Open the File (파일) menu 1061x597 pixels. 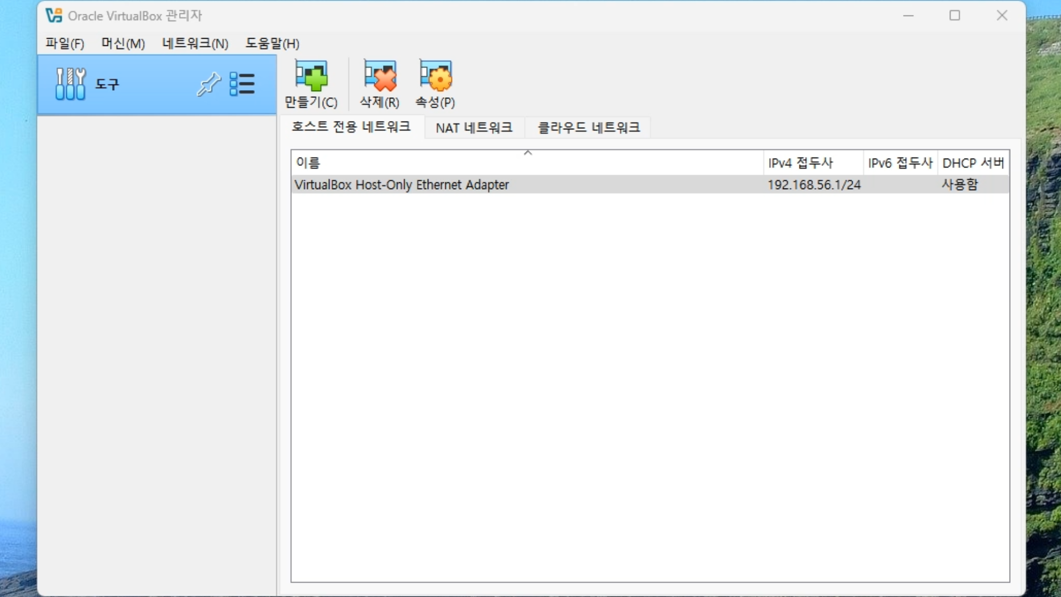pyautogui.click(x=65, y=44)
